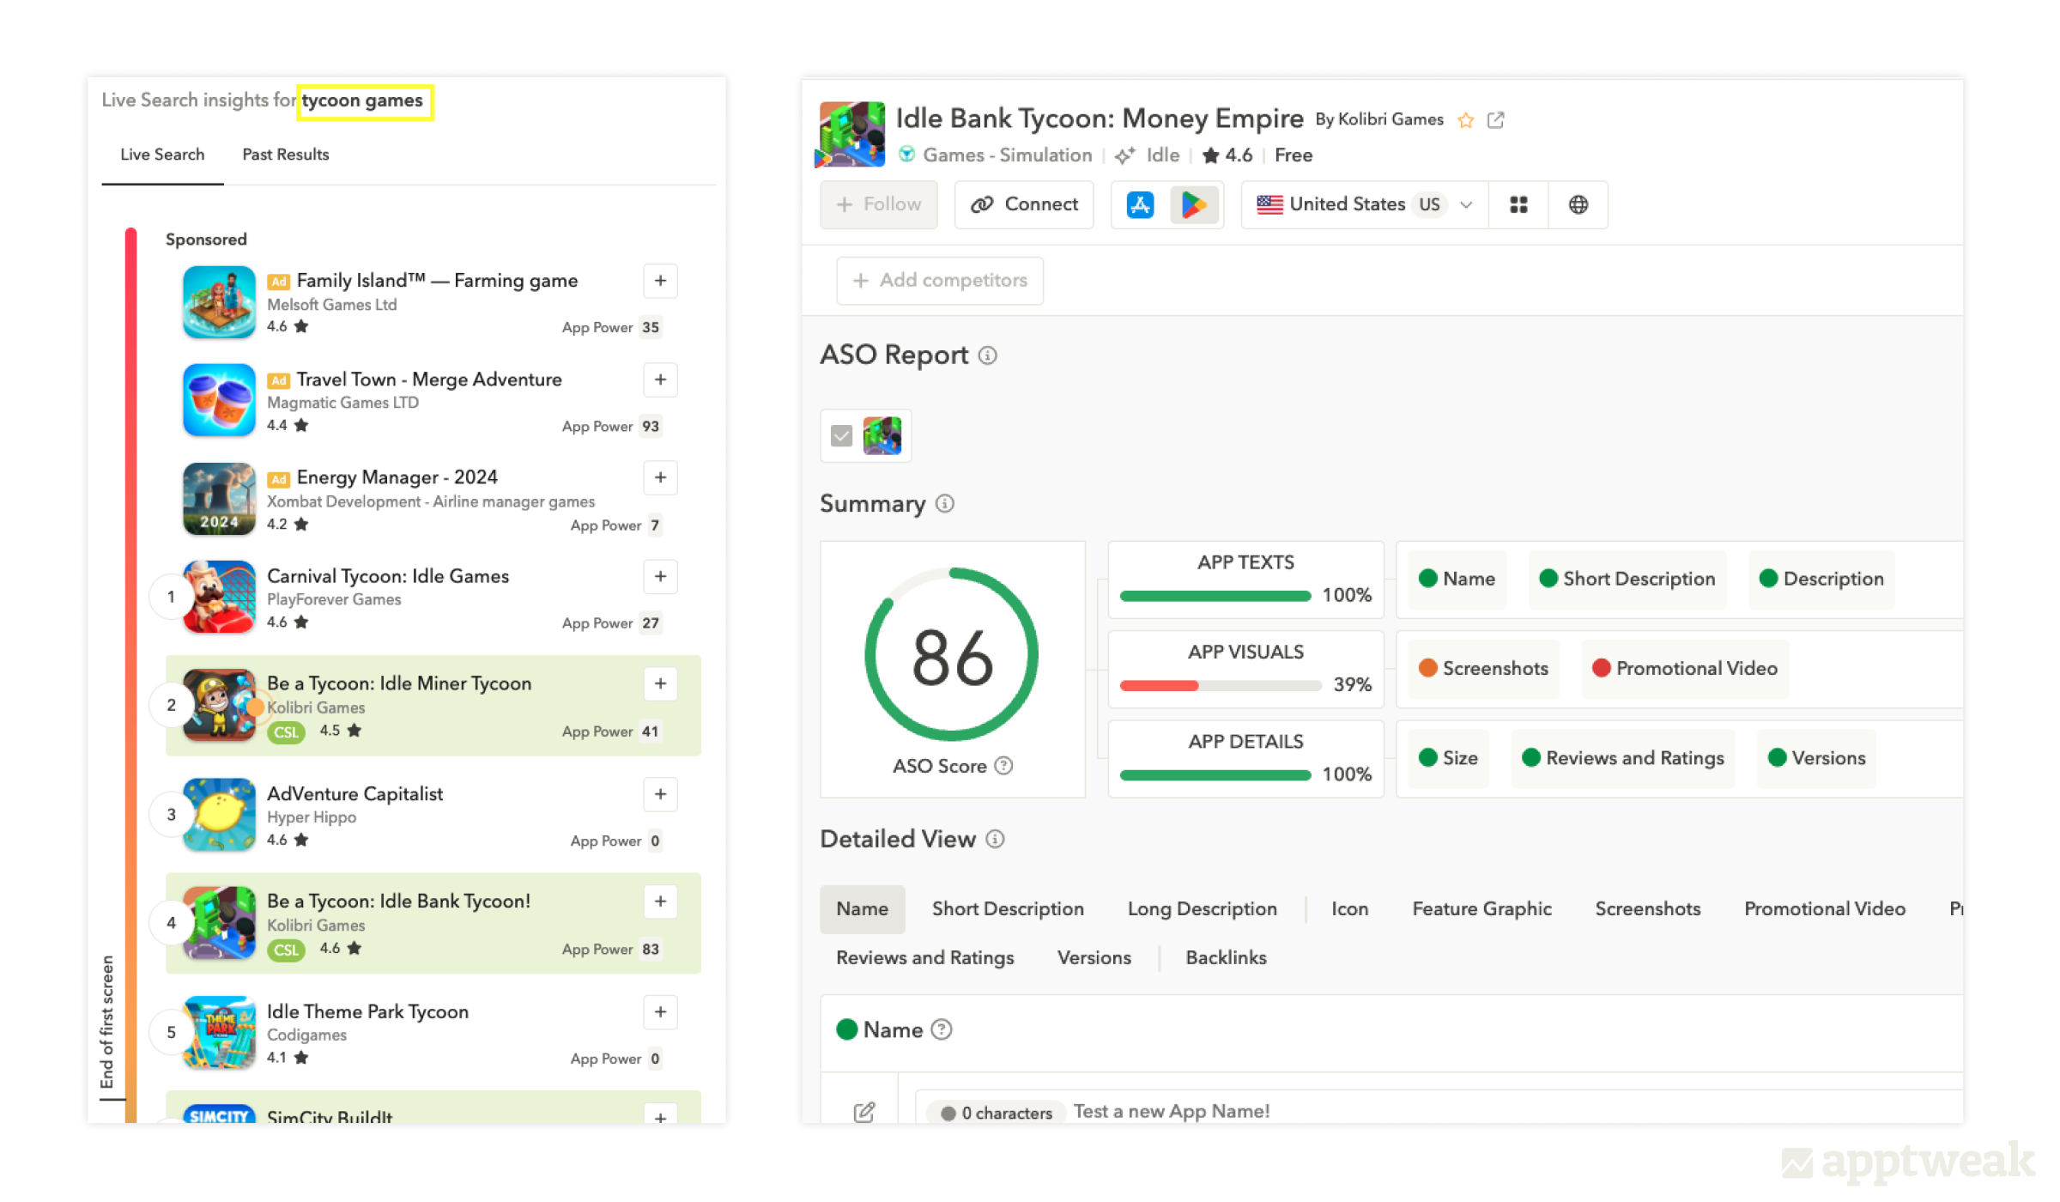Open the grid view icon
The height and width of the screenshot is (1202, 2060).
(x=1518, y=204)
